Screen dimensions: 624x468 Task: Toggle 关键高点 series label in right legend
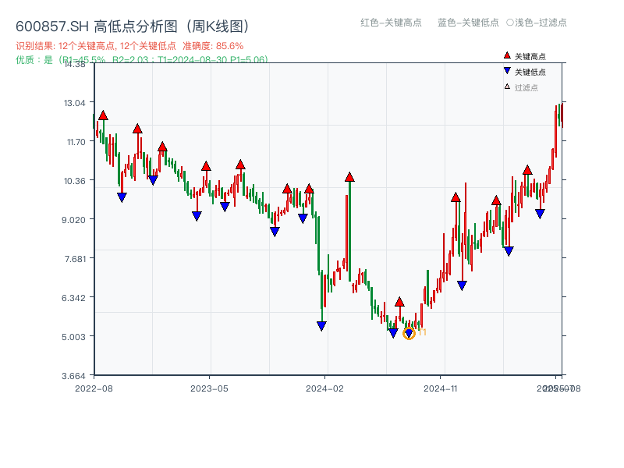[530, 56]
